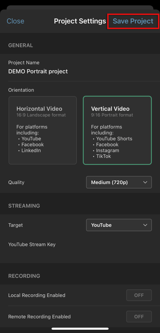Click the 9:16 Portrait format subtitle
160x333 pixels.
(x=112, y=115)
